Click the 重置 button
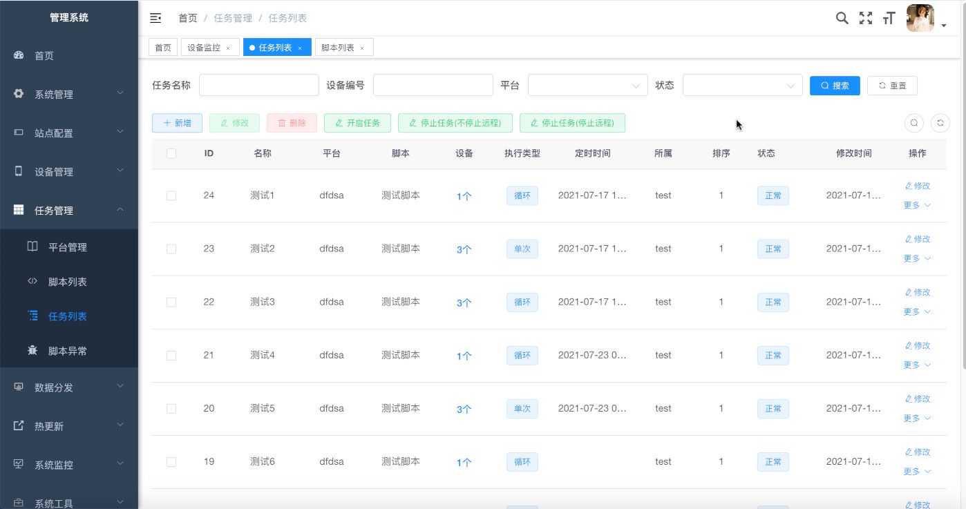Viewport: 966px width, 509px height. click(x=892, y=86)
